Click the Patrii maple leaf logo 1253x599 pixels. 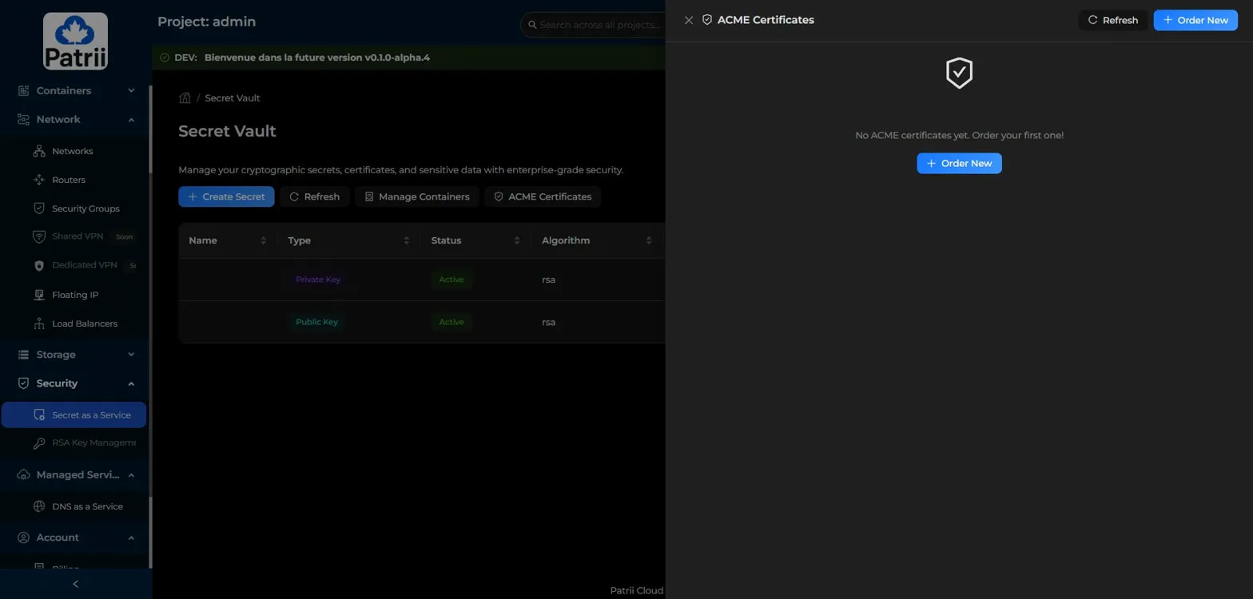tap(75, 41)
